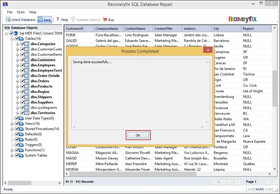Click the Functions(1) folder icon
Image resolution: width=280 pixels, height=194 pixels.
point(22,150)
